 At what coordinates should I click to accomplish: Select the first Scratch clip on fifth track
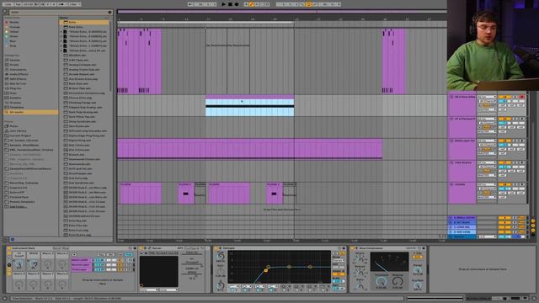pos(141,194)
